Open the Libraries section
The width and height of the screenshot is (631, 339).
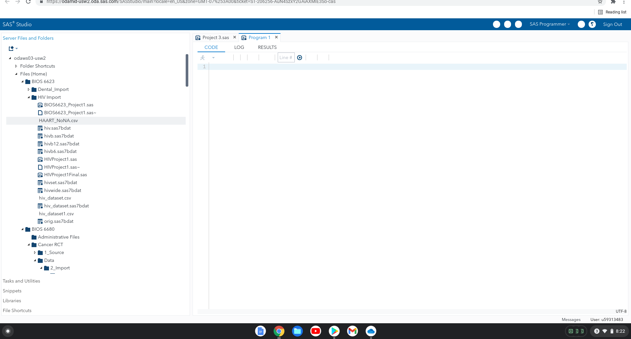[12, 301]
